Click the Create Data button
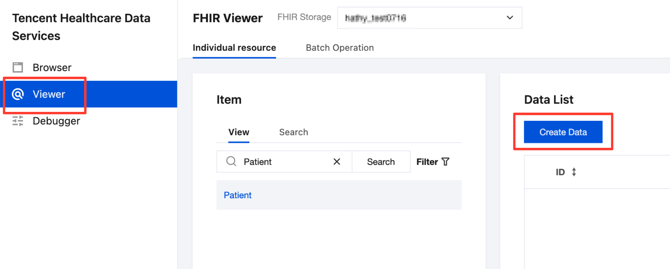The height and width of the screenshot is (269, 670). click(x=563, y=132)
